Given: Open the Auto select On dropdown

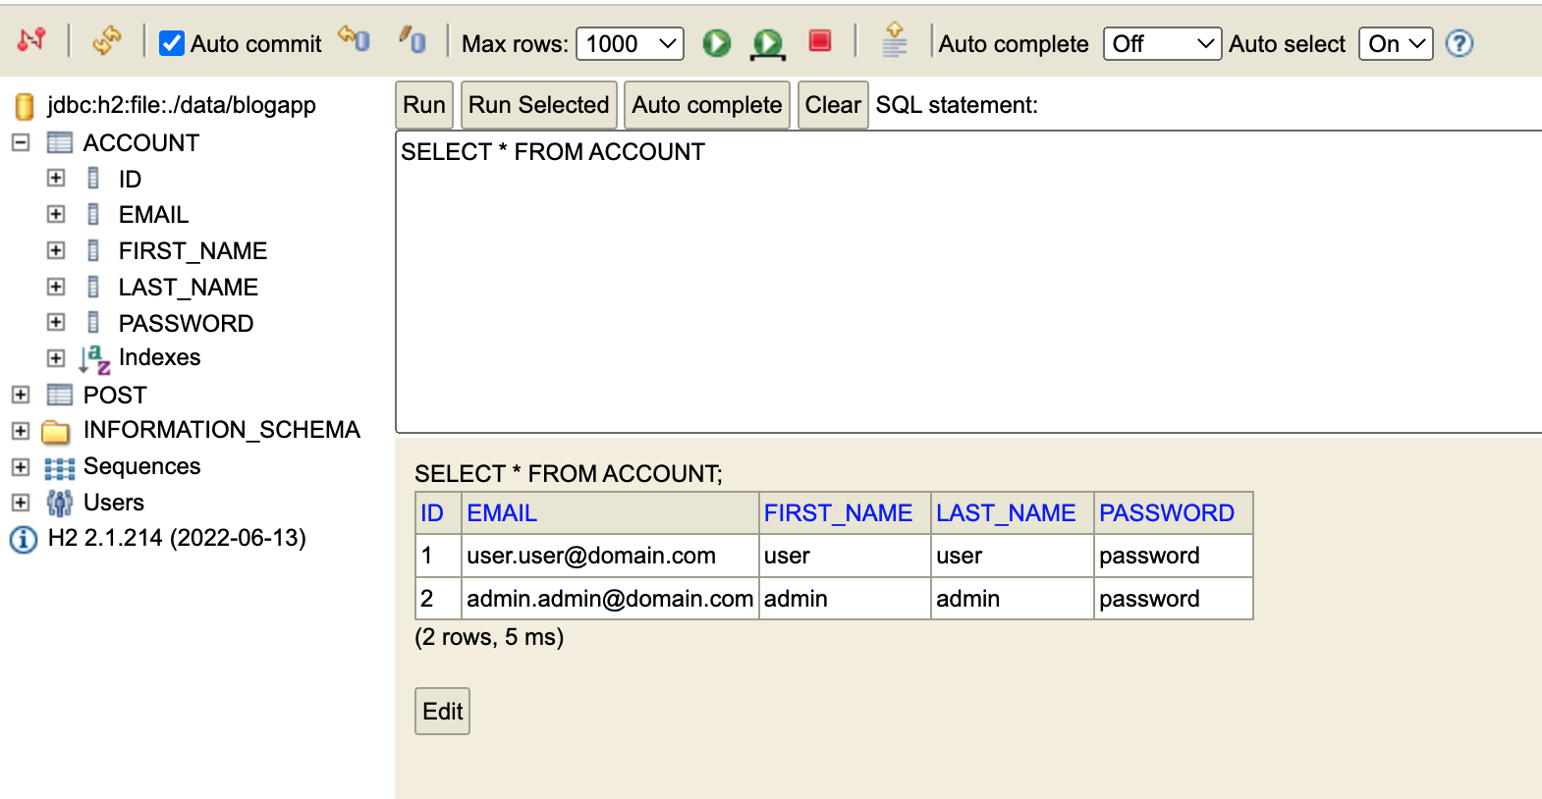Looking at the screenshot, I should pos(1396,43).
